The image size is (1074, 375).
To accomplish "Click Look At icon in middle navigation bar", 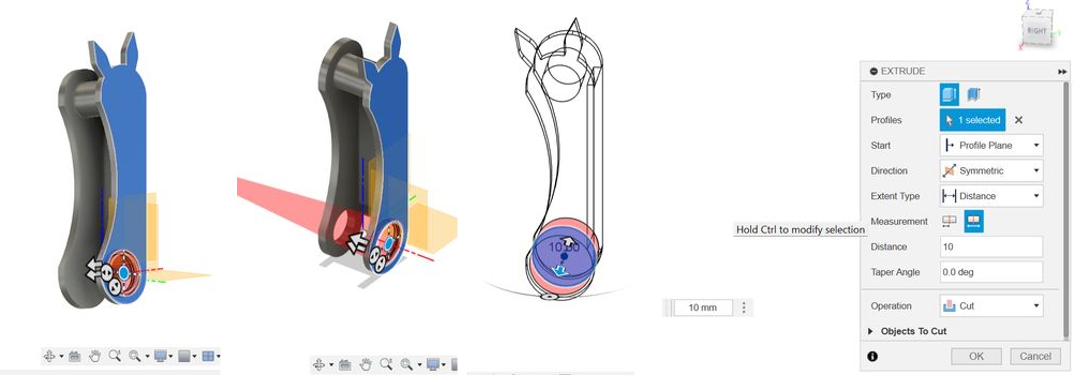I will click(345, 365).
